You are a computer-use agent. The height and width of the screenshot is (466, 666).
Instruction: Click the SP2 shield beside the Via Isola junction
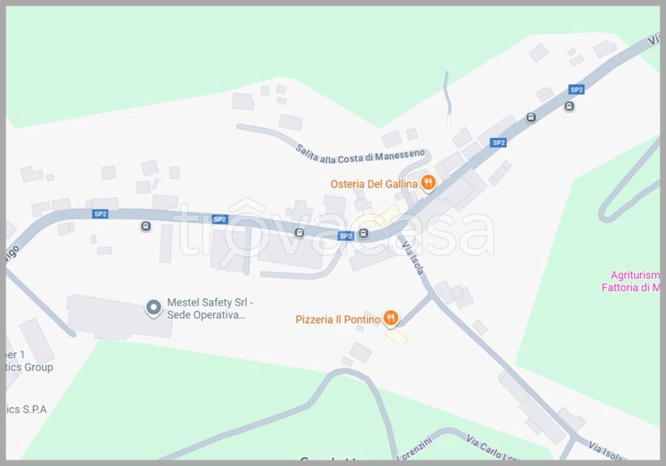point(346,236)
